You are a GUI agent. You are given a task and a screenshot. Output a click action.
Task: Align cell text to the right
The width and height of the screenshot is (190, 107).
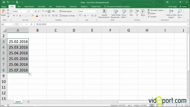click(x=49, y=16)
